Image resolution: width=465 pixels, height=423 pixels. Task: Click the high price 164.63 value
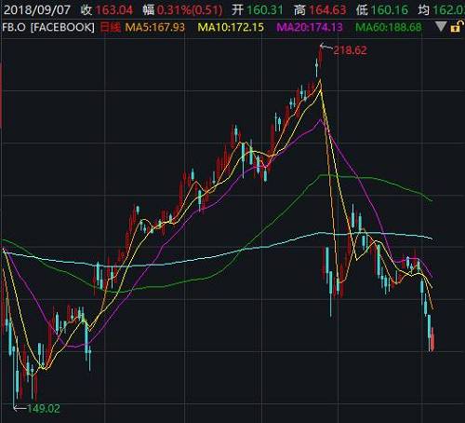[x=327, y=10]
